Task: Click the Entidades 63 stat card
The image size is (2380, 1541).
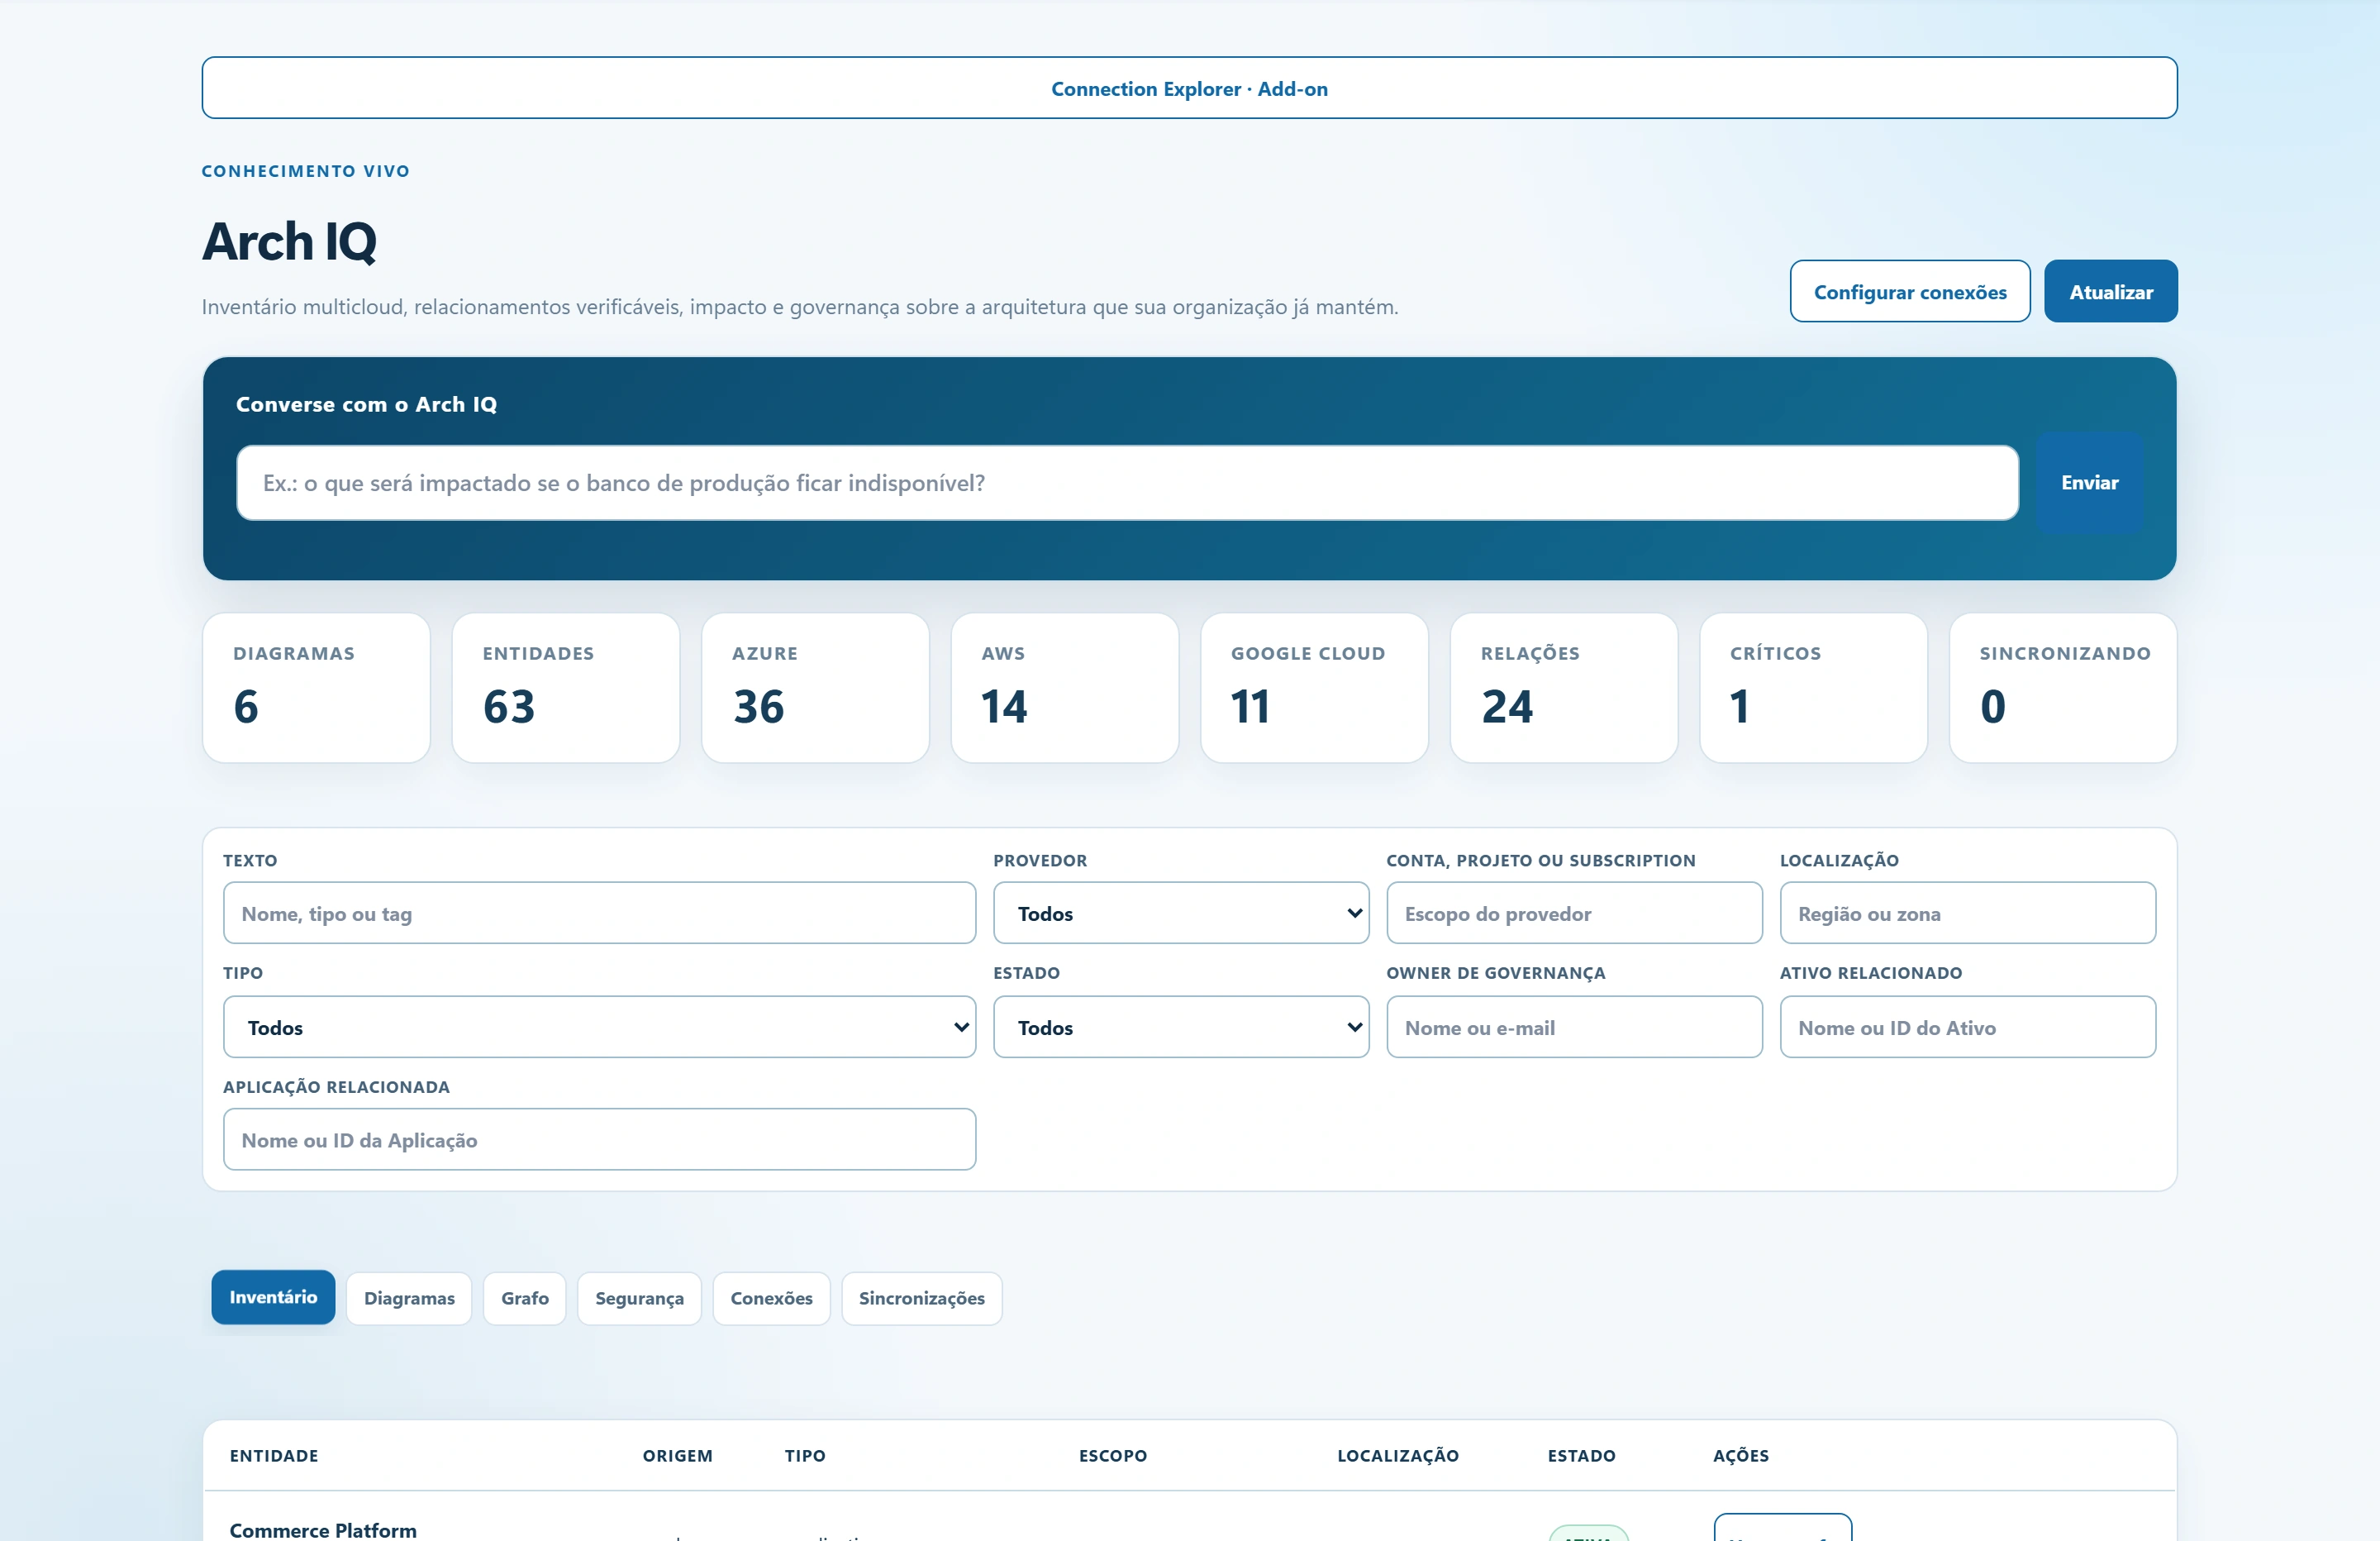Action: [x=566, y=689]
